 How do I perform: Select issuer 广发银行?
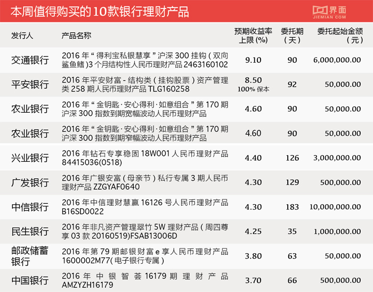point(30,182)
